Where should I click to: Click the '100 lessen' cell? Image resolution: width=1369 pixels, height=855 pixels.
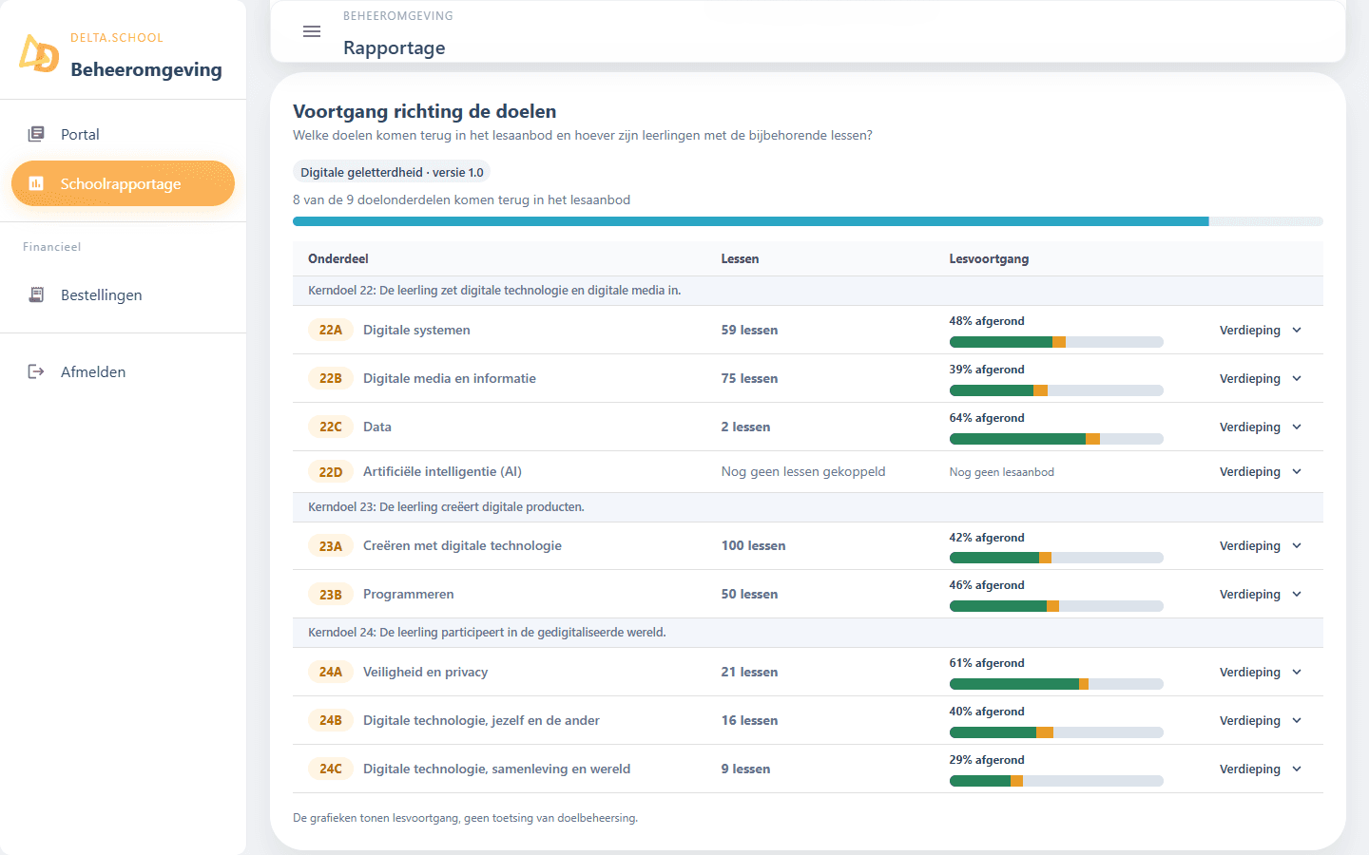[753, 545]
